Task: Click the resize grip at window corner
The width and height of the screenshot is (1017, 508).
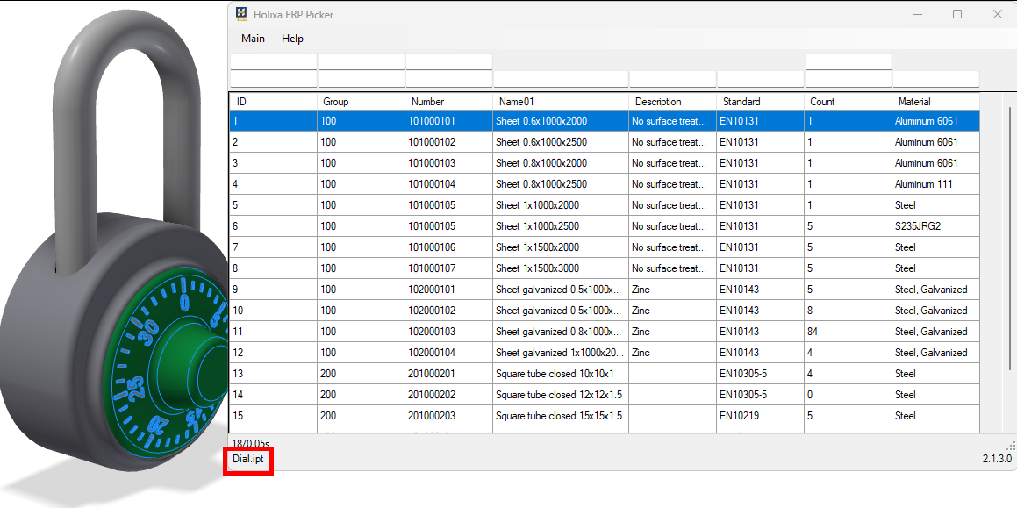Action: pos(1010,447)
